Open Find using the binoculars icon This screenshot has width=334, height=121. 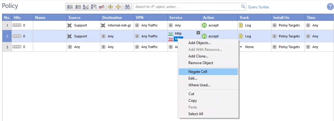127,7
